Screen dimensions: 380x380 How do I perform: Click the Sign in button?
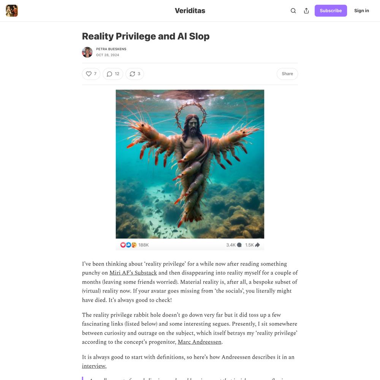(361, 11)
